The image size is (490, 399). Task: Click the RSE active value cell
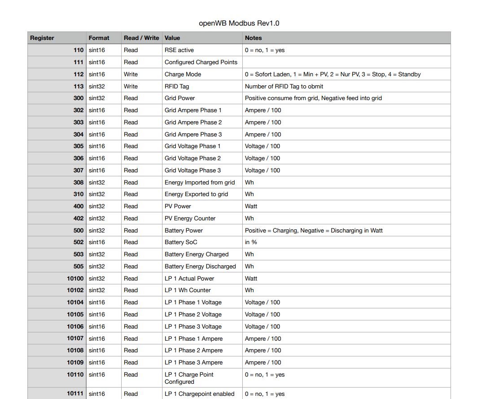click(x=202, y=50)
